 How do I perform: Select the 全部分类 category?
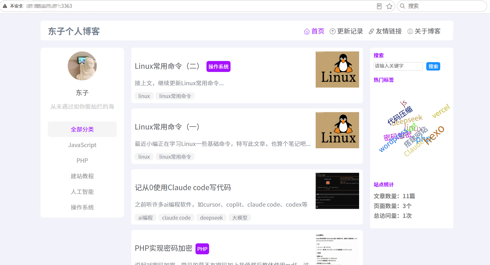(x=82, y=129)
